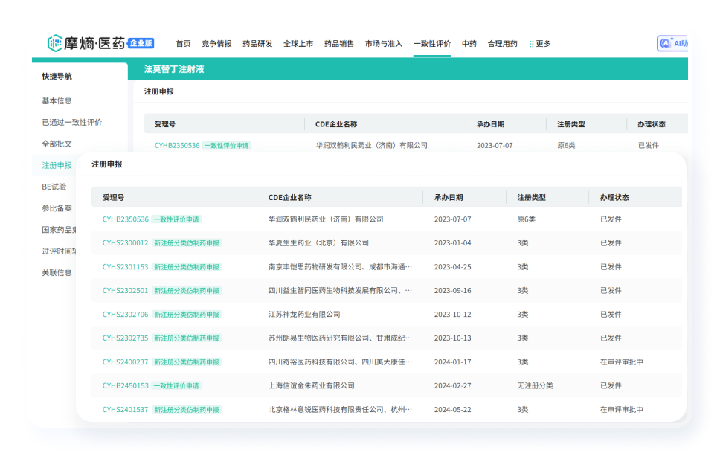Click 新注册分类仿制药申报 tag beside CYHS2401537
Viewport: 720px width, 453px height.
point(187,410)
